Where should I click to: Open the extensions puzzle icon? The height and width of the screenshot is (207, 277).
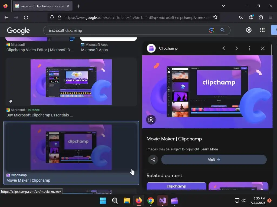(261, 18)
